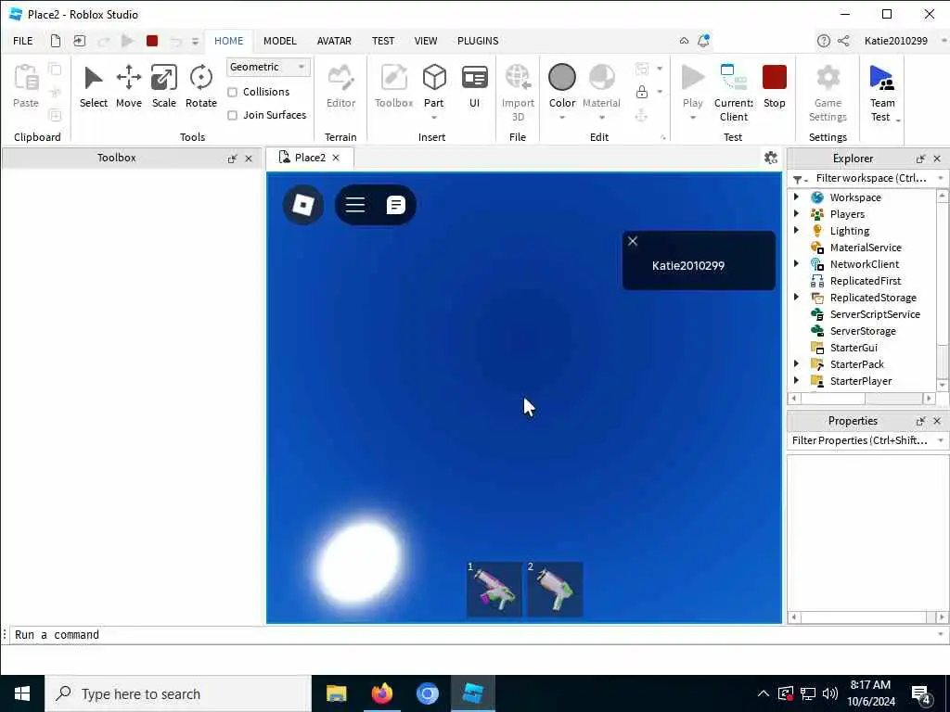Open the UI insert button
Viewport: 950px width, 712px height.
pyautogui.click(x=474, y=86)
